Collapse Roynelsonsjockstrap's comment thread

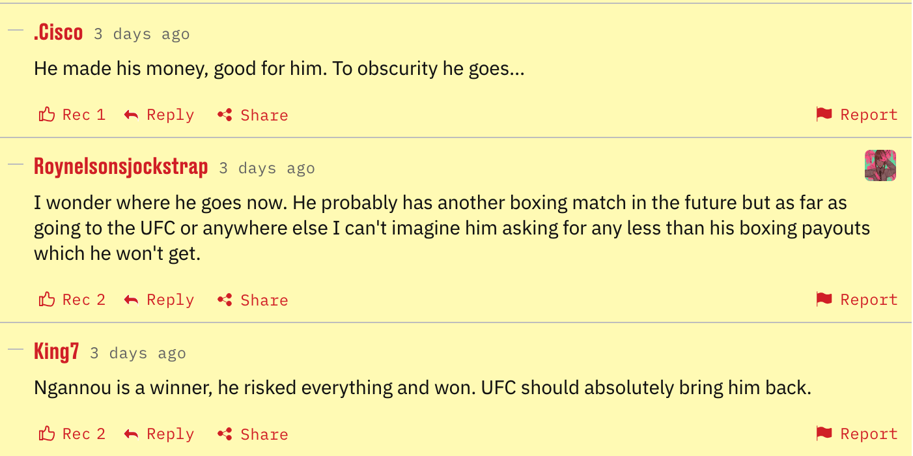pos(15,164)
